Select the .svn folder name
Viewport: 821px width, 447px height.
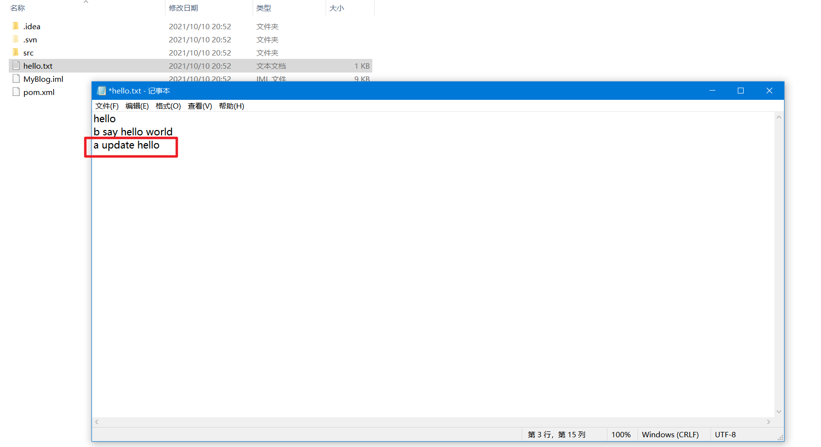tap(30, 39)
